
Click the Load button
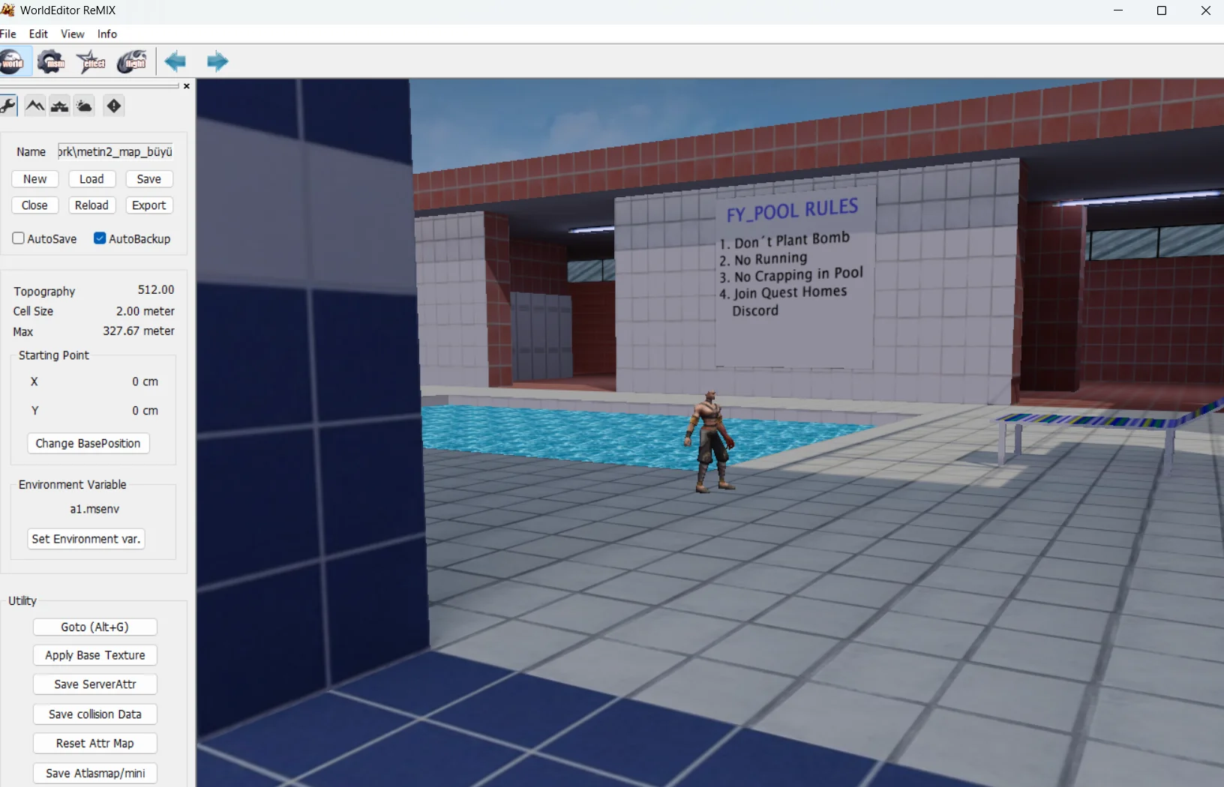pyautogui.click(x=91, y=179)
